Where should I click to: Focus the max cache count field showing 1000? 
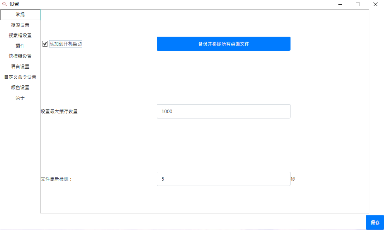click(x=223, y=112)
